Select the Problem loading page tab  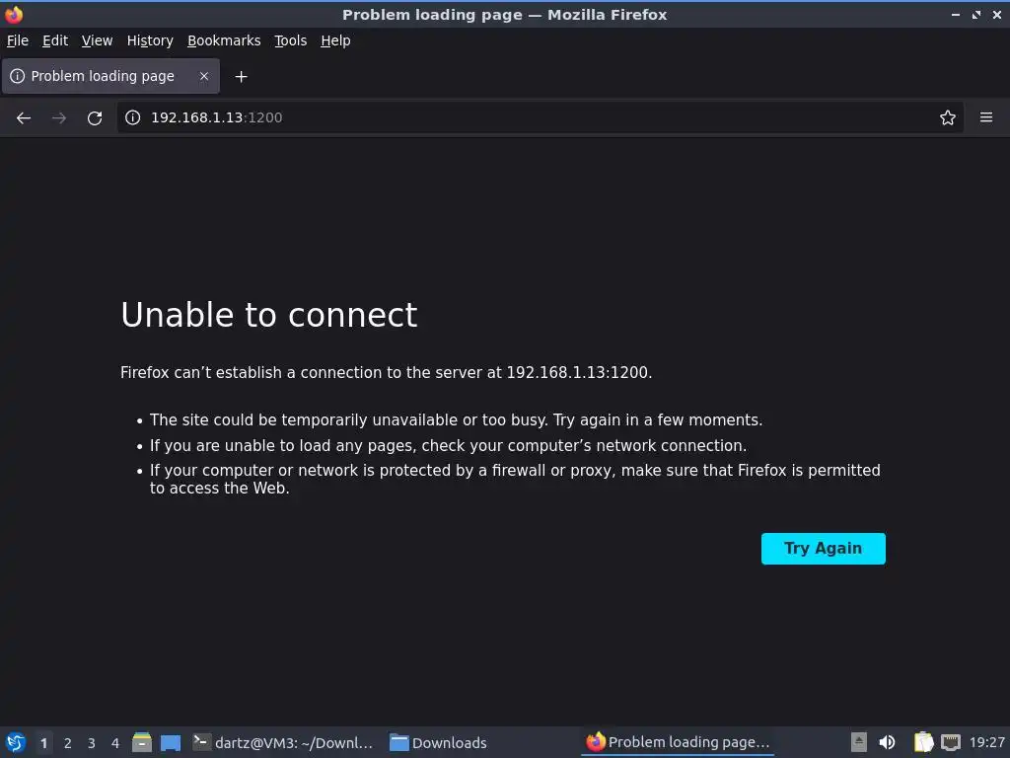[x=110, y=76]
